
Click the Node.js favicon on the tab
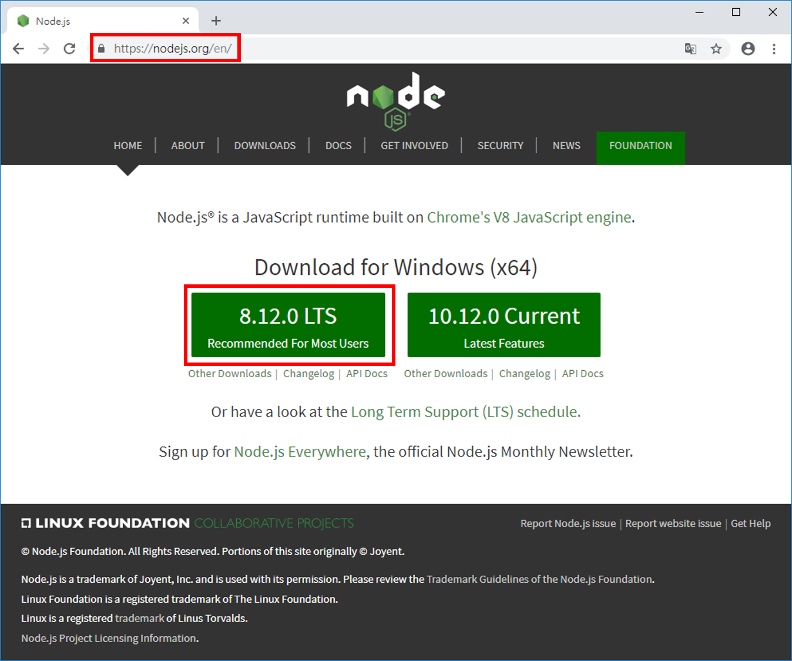click(x=23, y=21)
